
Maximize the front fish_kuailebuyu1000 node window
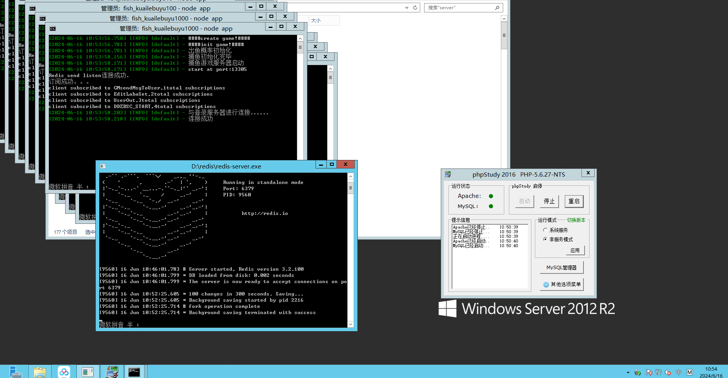281,27
